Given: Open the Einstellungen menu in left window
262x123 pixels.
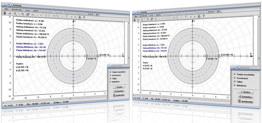Looking at the screenshot, I should [x=17, y=10].
